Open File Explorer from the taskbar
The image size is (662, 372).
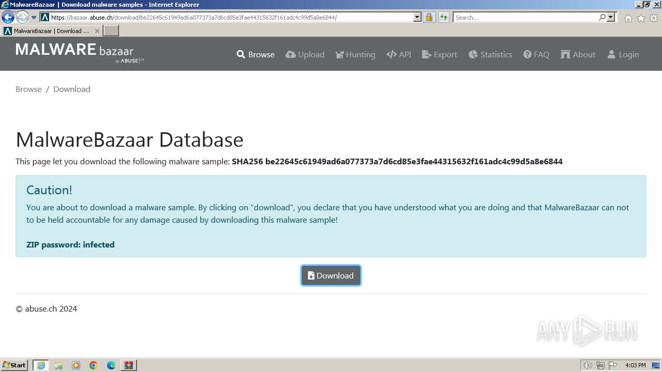(x=58, y=365)
